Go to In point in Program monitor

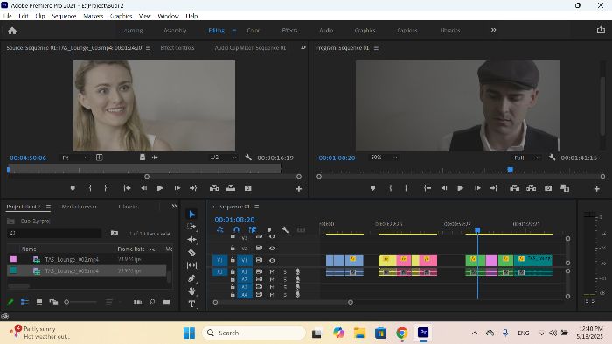(428, 188)
